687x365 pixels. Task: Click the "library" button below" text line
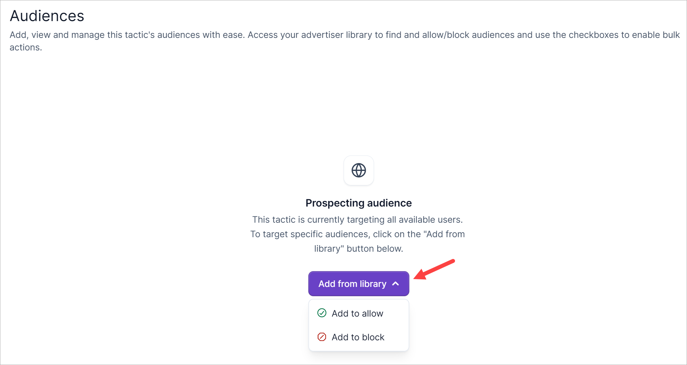358,249
